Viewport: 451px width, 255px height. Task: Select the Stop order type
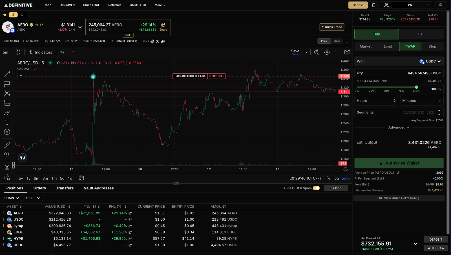point(432,46)
